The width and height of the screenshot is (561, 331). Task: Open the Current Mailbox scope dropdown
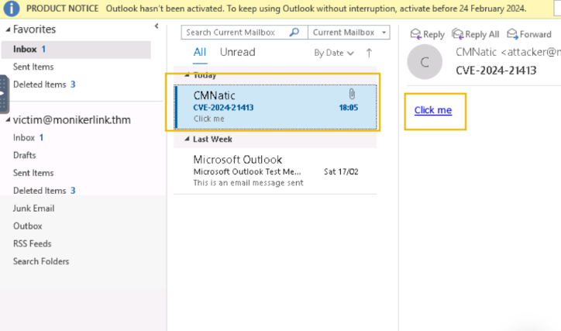point(349,33)
